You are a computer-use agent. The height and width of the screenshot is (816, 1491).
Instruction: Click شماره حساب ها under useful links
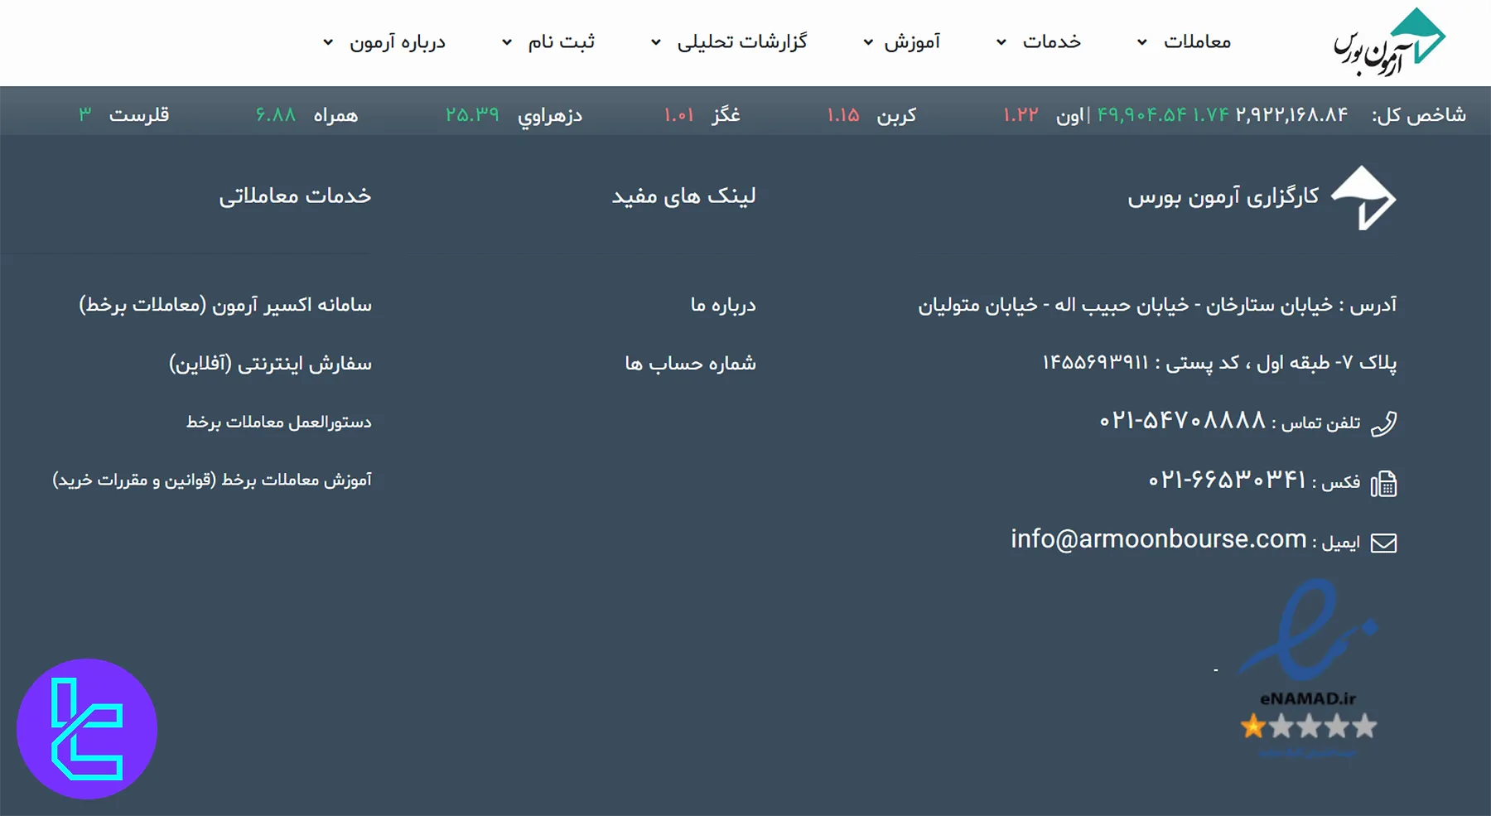(689, 363)
